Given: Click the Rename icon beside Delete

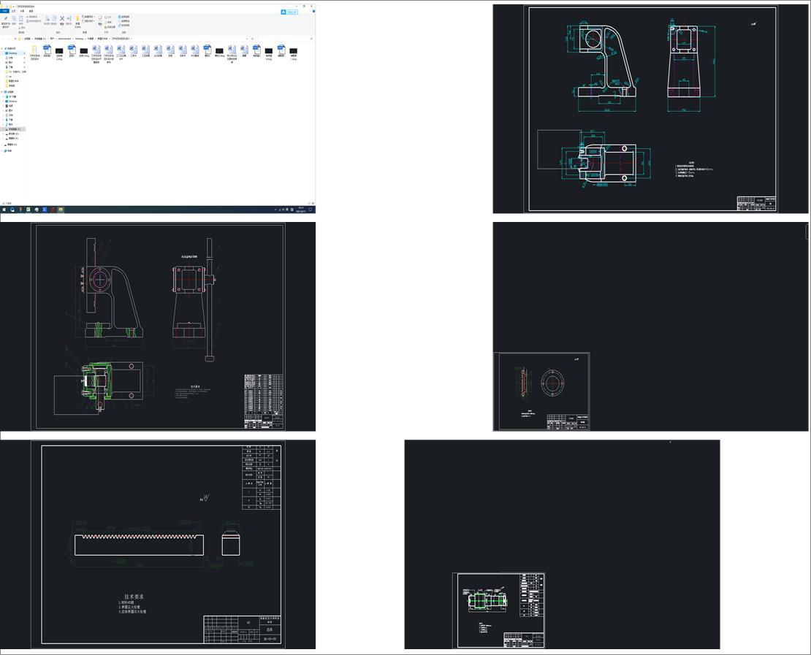Looking at the screenshot, I should [69, 18].
